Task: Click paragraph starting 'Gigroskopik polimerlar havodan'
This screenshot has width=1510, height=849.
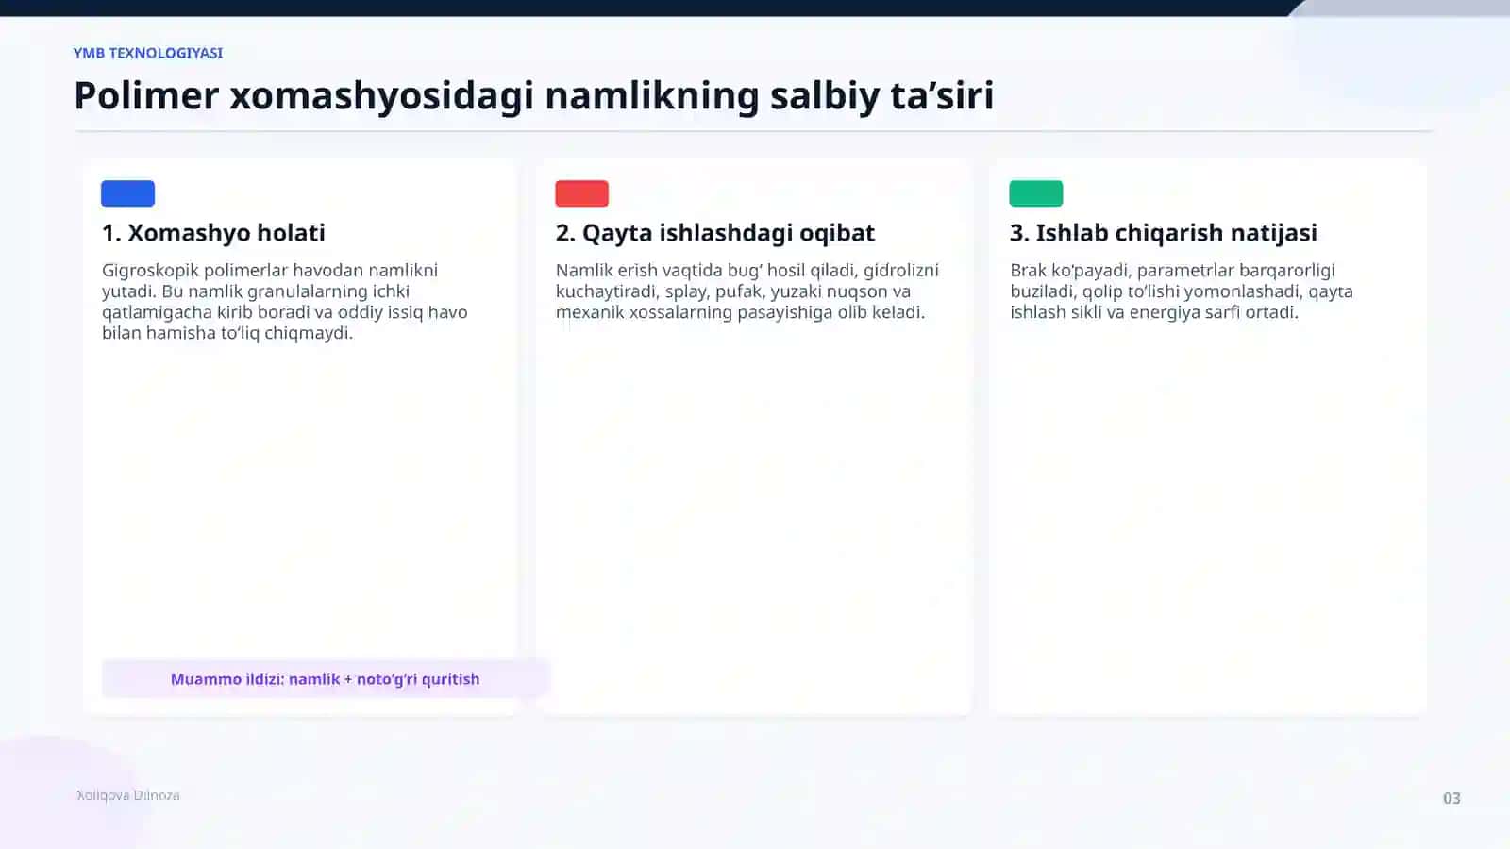Action: pos(285,301)
